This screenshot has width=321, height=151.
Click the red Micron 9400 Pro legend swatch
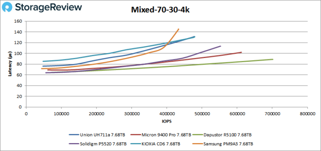coord(136,135)
